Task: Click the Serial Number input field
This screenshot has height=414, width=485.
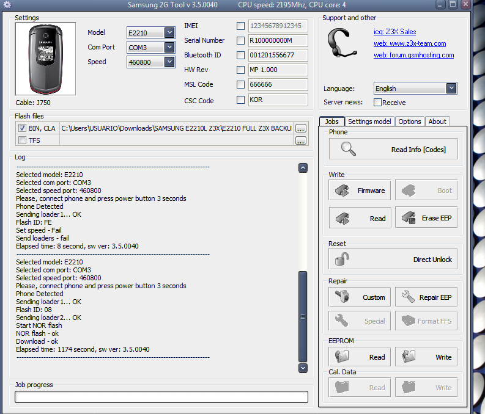Action: click(278, 40)
